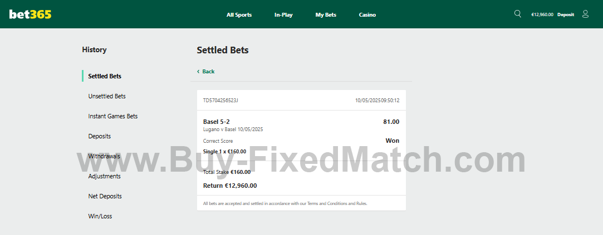Open the account profile icon
This screenshot has height=235, width=603.
pyautogui.click(x=585, y=14)
